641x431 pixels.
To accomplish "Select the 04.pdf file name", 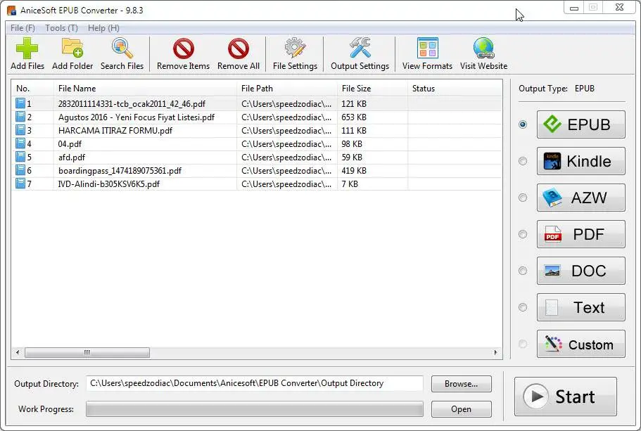I will click(x=70, y=144).
